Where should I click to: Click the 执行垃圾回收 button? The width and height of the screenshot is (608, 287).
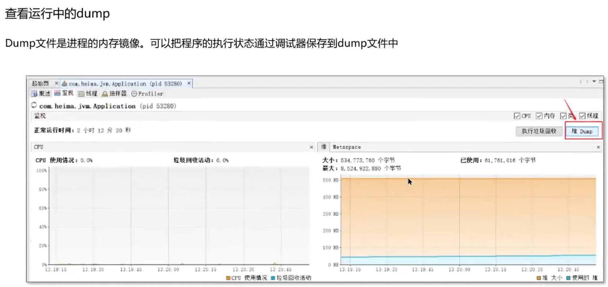539,131
